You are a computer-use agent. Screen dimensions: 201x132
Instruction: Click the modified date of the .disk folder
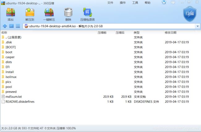tap(177, 42)
